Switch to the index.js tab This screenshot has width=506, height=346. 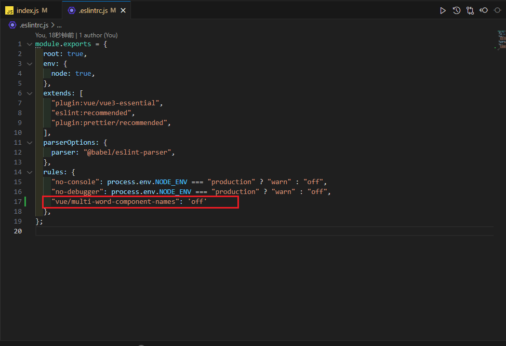31,10
